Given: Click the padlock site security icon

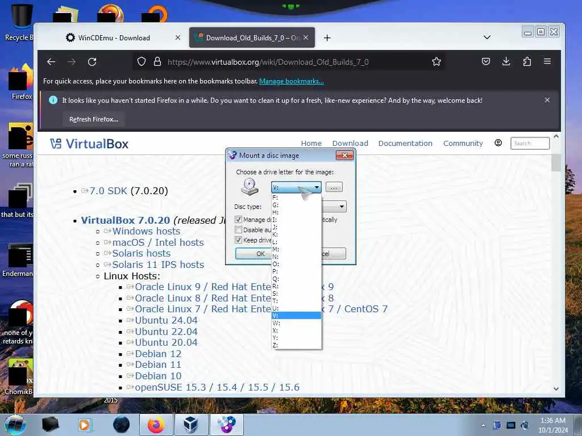Looking at the screenshot, I should click(x=157, y=61).
